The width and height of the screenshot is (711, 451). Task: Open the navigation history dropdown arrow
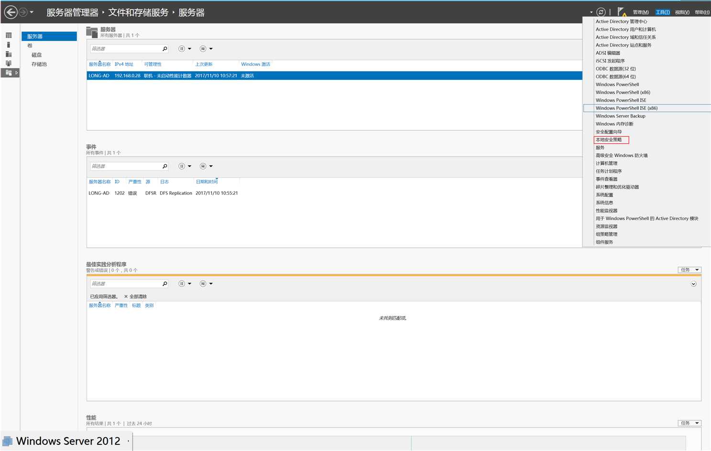tap(32, 12)
